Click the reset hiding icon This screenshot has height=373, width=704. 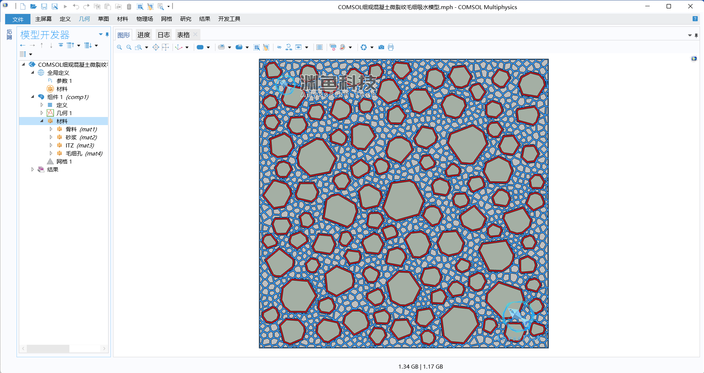pos(289,47)
